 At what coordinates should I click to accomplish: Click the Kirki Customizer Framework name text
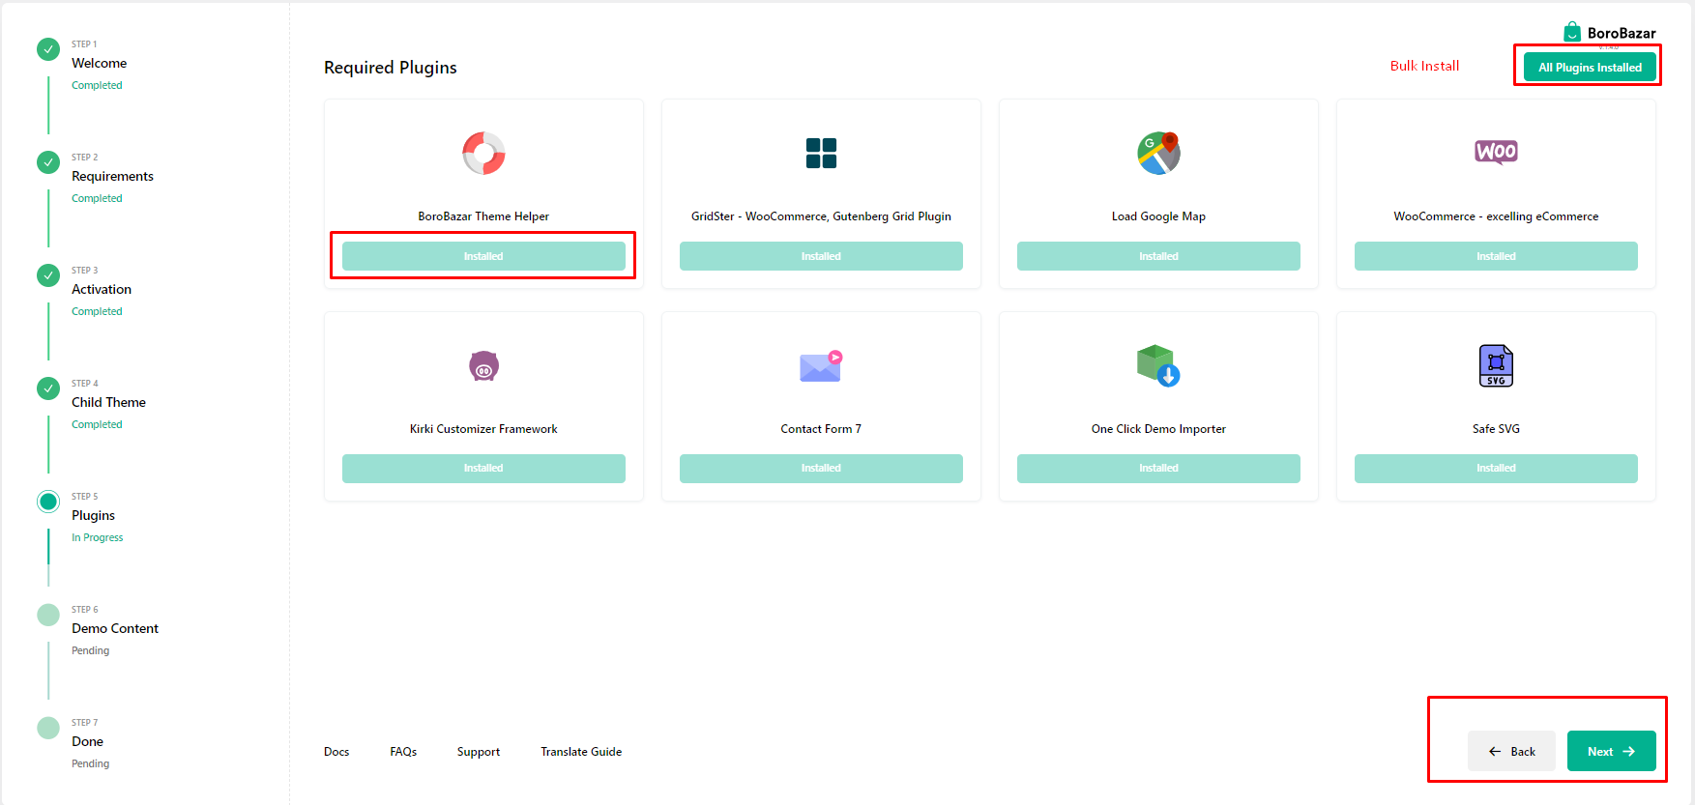(483, 429)
